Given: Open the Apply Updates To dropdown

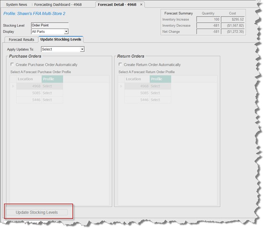Looking at the screenshot, I should coord(82,49).
